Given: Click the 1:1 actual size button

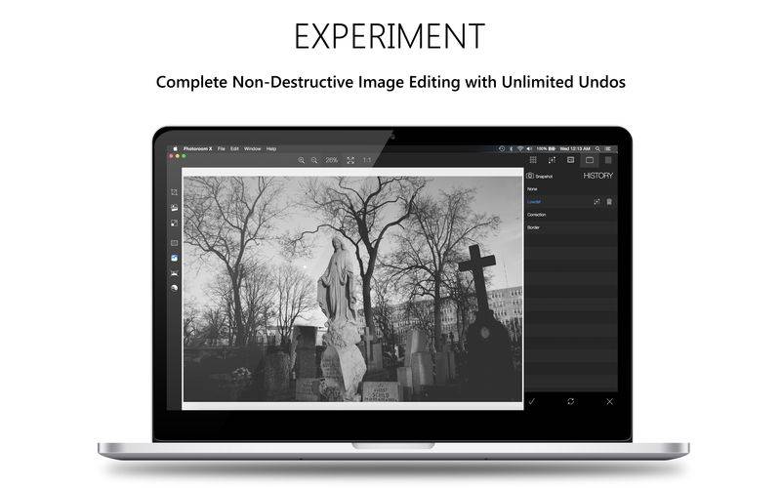Looking at the screenshot, I should (x=367, y=160).
